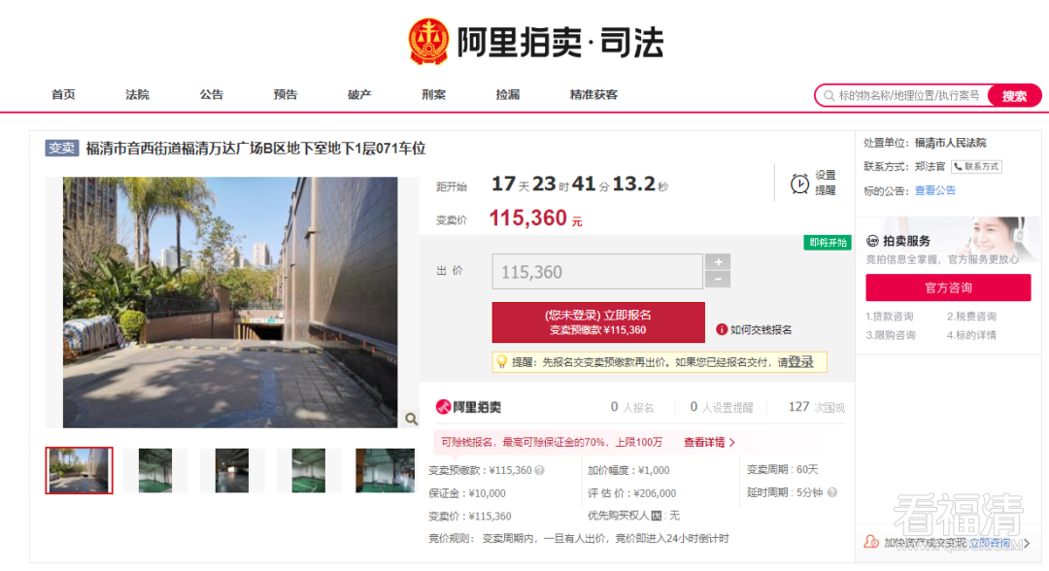Click the magnifier zoom icon on photo
1049x571 pixels.
[411, 419]
